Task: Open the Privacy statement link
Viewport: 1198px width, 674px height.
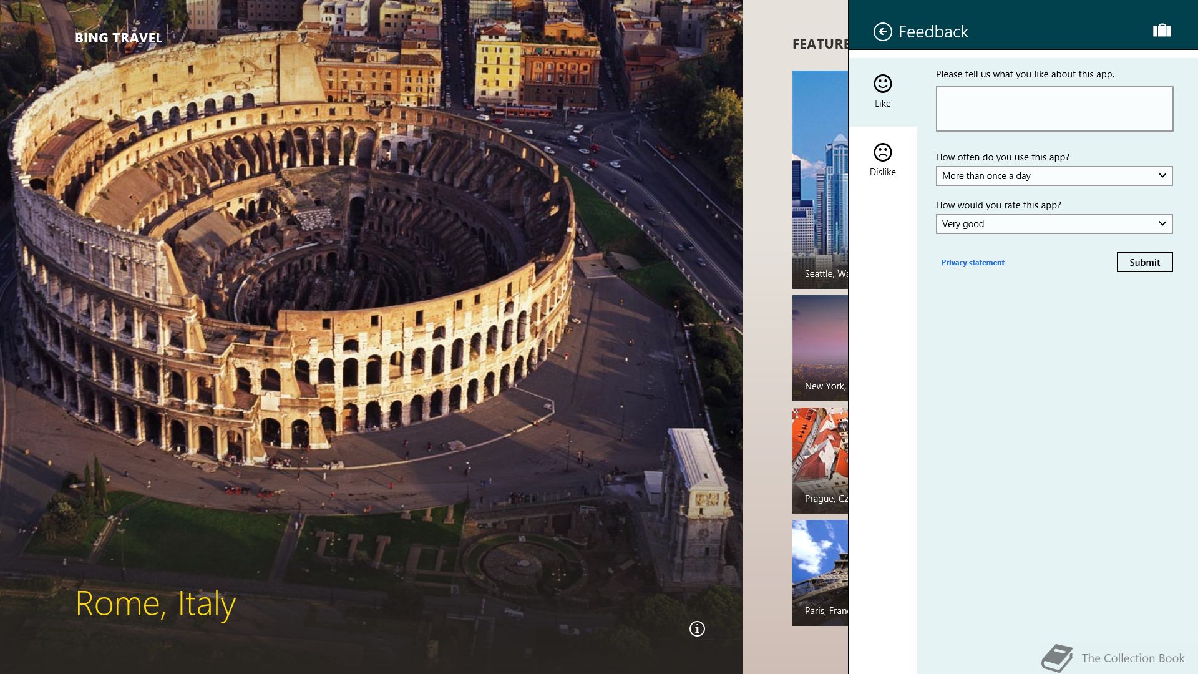Action: (x=973, y=263)
